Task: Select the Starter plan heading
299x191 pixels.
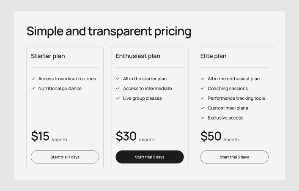Action: (x=48, y=56)
